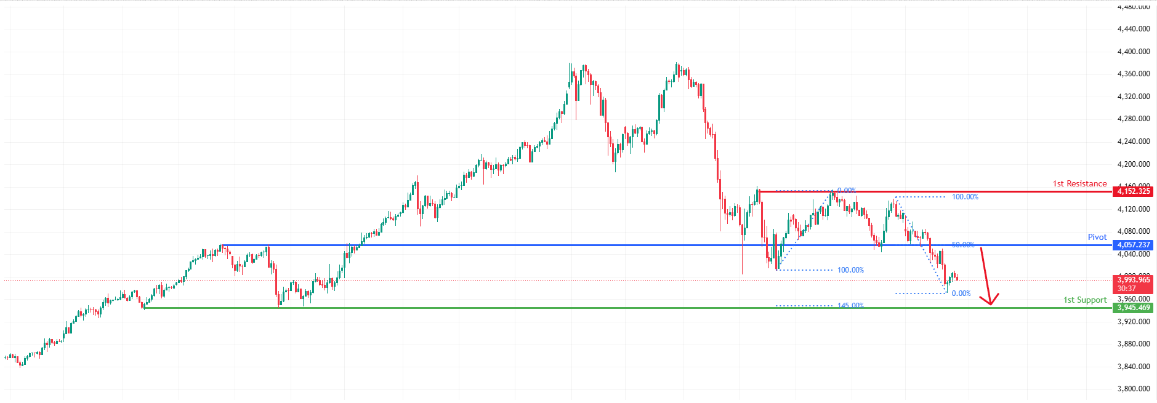Select the "1st Resistance" text label

coord(1079,183)
